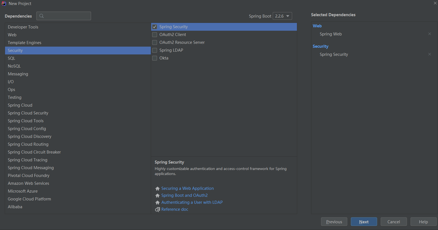Choose the Developer Tools category
This screenshot has height=230, width=438.
pyautogui.click(x=78, y=27)
